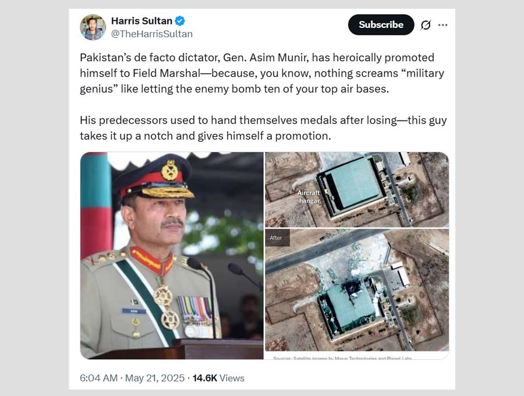Open the three-dot more options menu
Image resolution: width=524 pixels, height=396 pixels.
pos(443,25)
